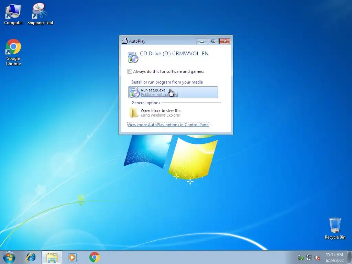Screen dimensions: 352x264
Task: Click the network status tray icon
Action: pyautogui.click(x=309, y=258)
